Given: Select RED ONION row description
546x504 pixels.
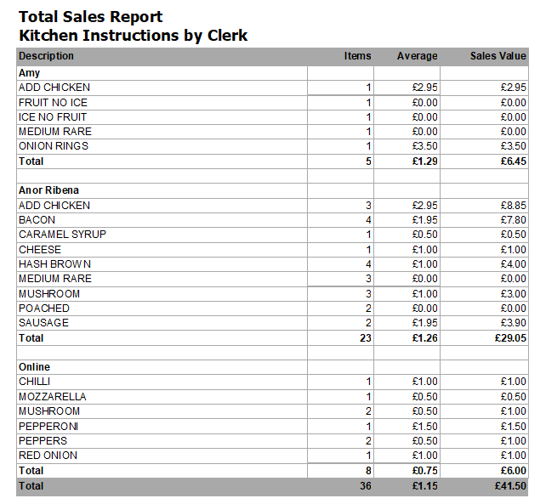Looking at the screenshot, I should point(48,456).
